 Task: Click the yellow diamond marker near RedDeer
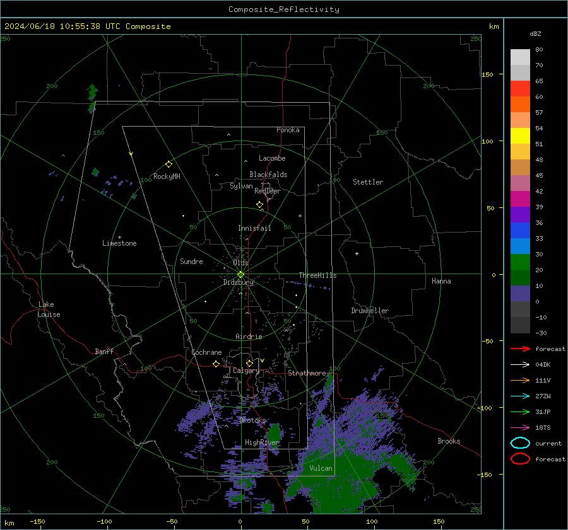[259, 205]
